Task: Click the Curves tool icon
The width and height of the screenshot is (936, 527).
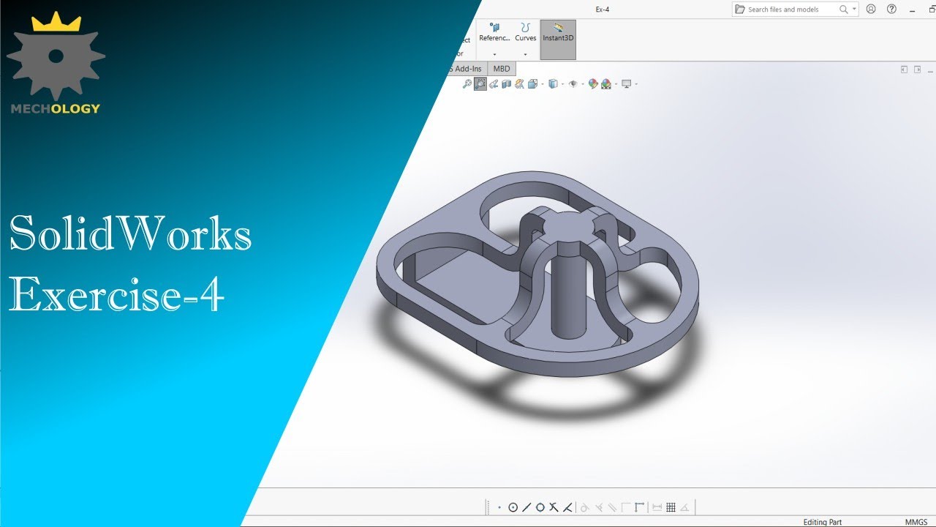Action: pos(526,27)
